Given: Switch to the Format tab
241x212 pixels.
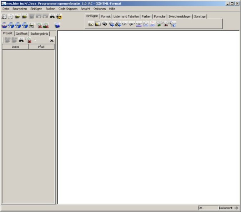Looking at the screenshot, I should click(106, 16).
